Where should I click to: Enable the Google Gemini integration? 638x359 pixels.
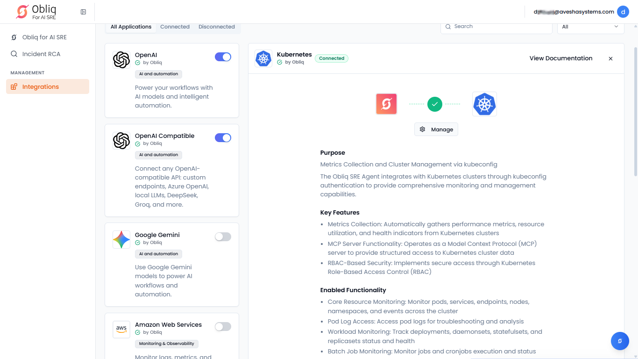pyautogui.click(x=223, y=237)
